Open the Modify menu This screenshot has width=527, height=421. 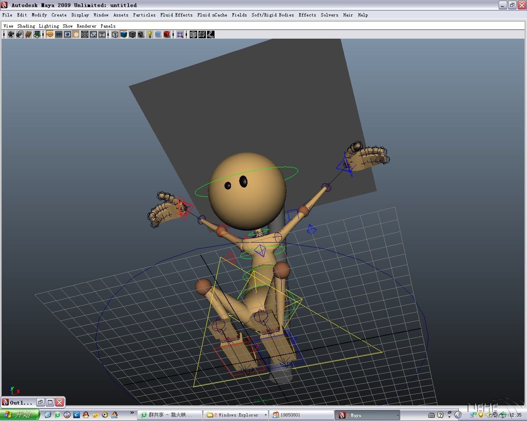point(39,15)
